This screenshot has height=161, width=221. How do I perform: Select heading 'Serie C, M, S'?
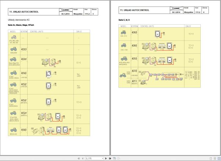124,20
